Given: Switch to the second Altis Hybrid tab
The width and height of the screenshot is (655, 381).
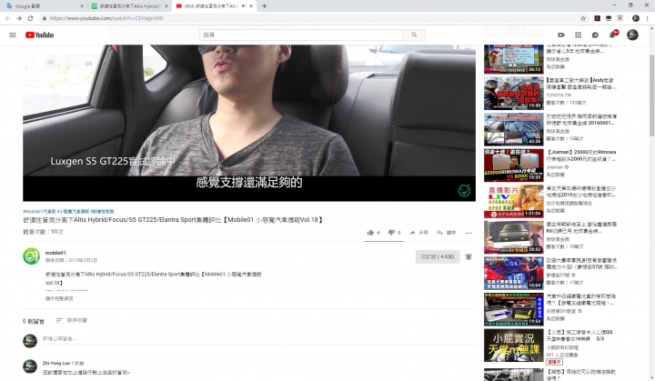Looking at the screenshot, I should [x=127, y=6].
